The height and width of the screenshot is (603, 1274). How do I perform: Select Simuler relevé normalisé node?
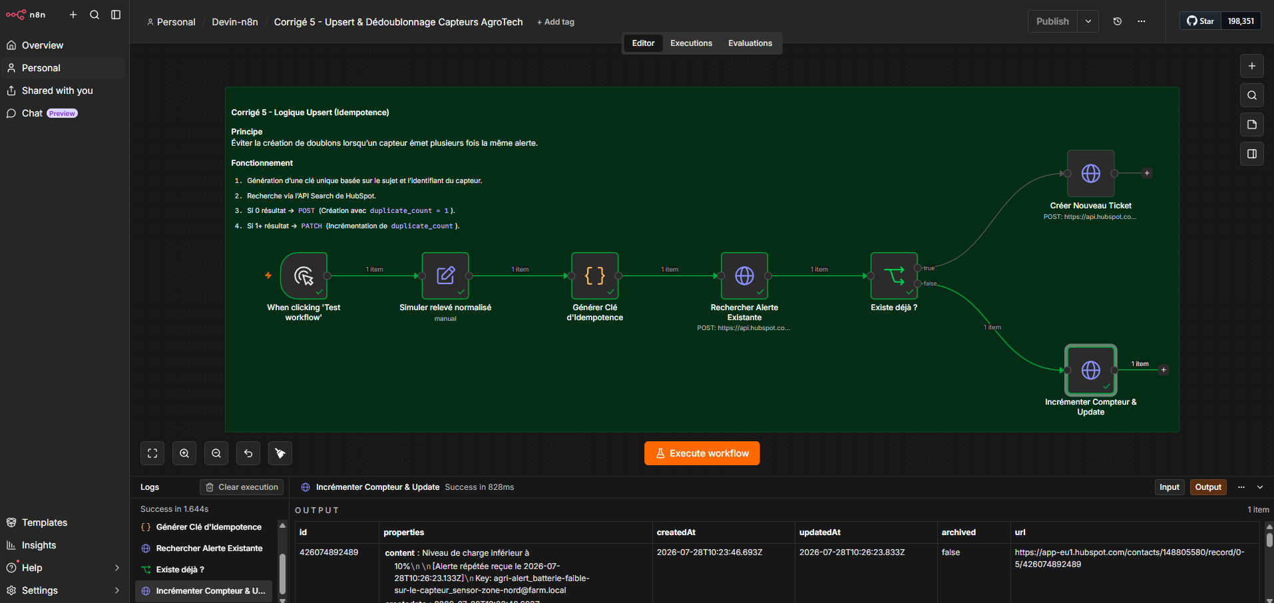[x=445, y=276]
